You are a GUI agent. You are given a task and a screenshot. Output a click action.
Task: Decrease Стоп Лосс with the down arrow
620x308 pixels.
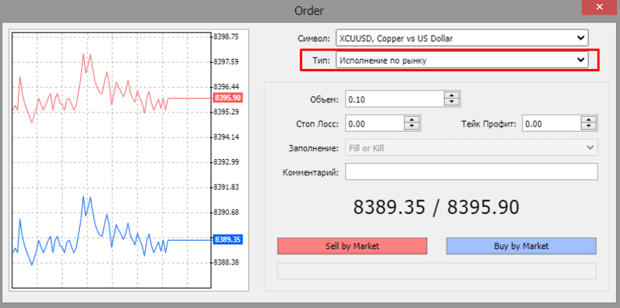click(412, 127)
